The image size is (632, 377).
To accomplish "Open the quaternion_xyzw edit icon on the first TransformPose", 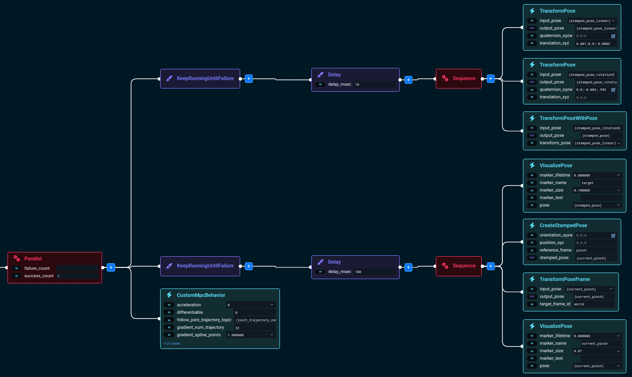I will coord(613,36).
